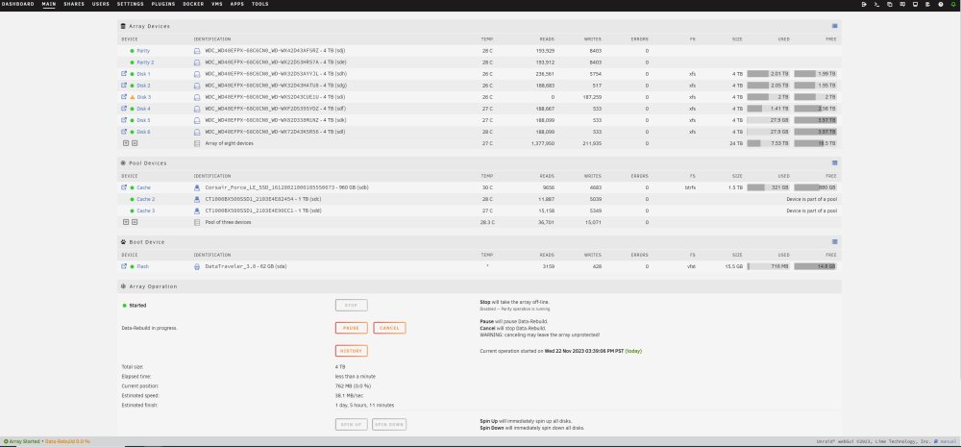Open the Shares tab
This screenshot has width=961, height=447.
click(74, 4)
